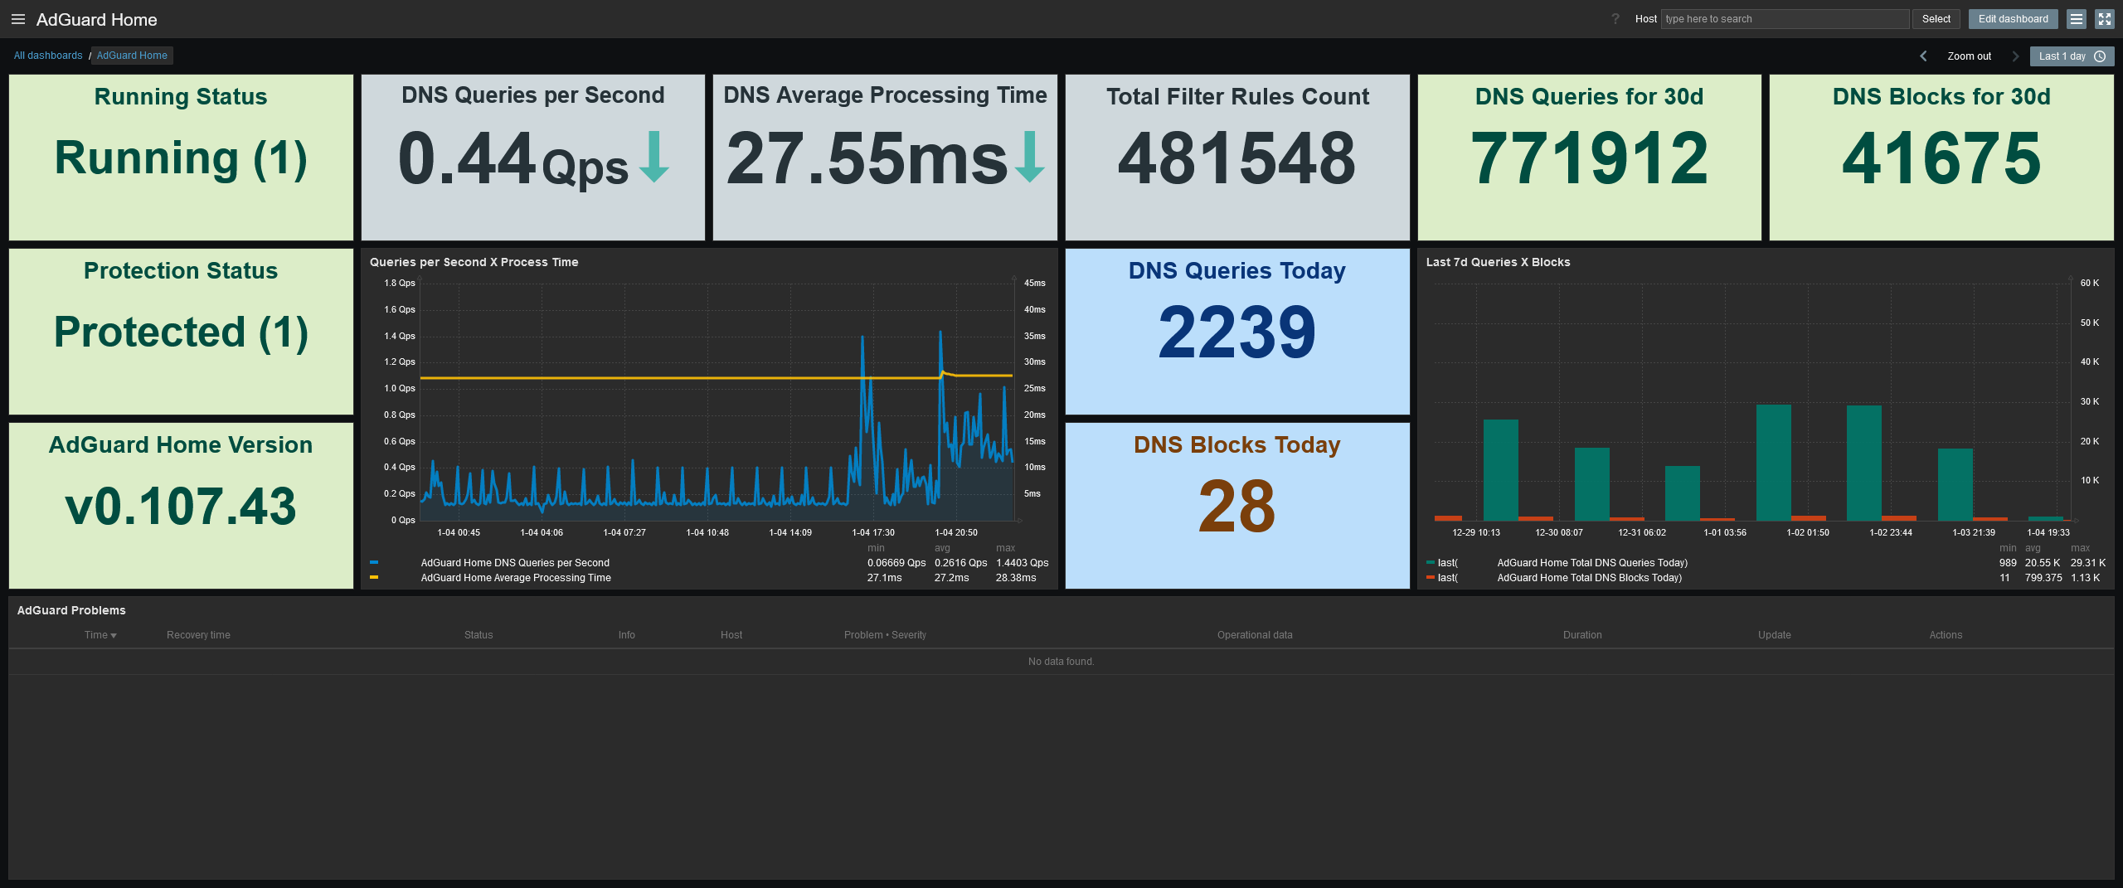Click the Status column header

point(479,635)
